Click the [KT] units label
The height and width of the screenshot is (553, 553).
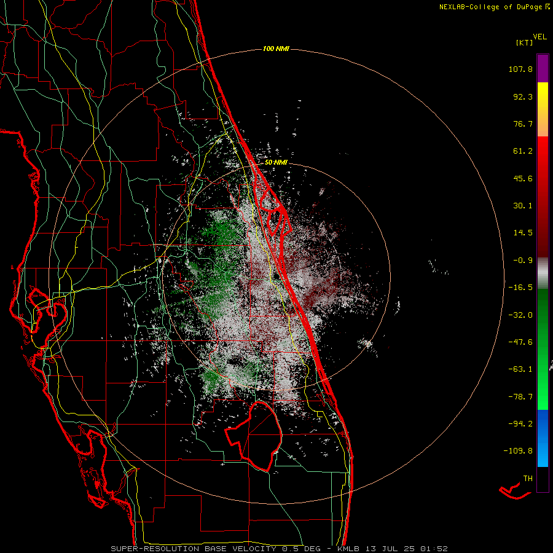coord(525,42)
